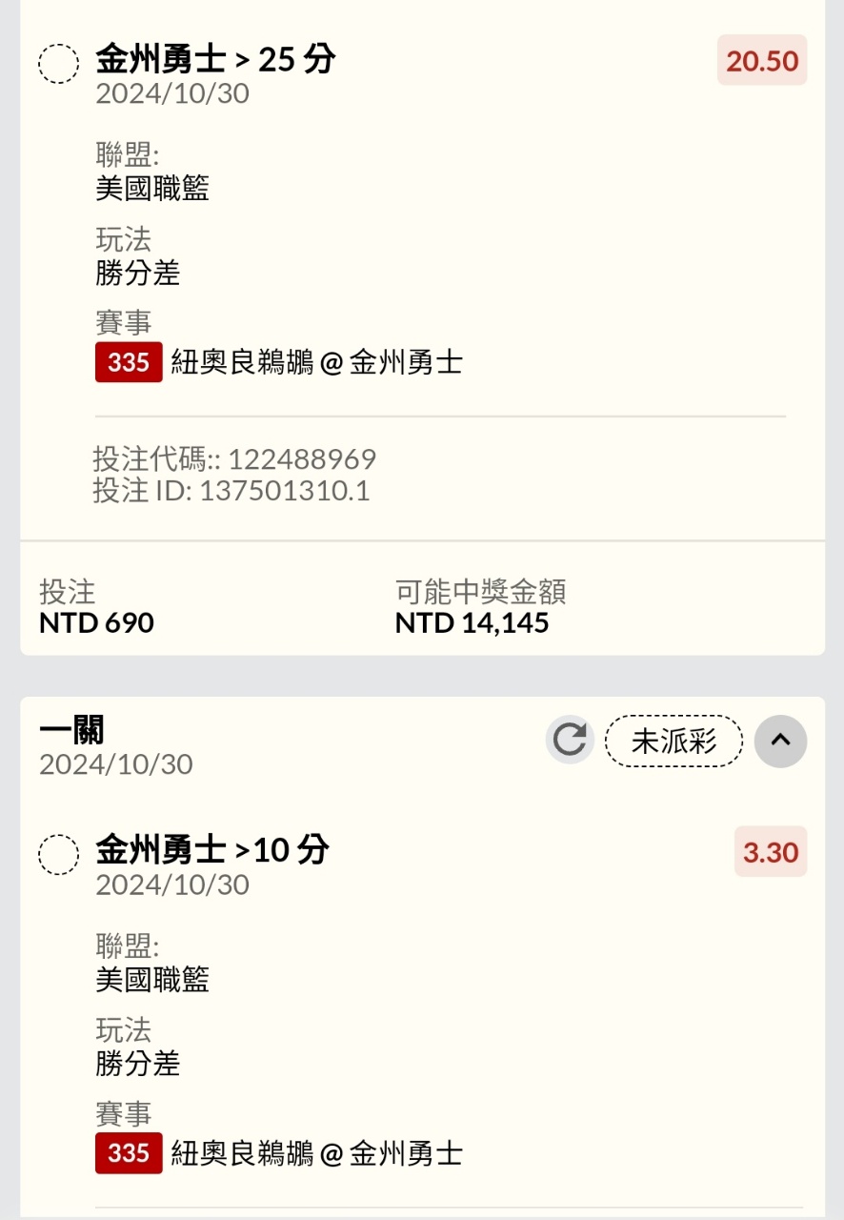844x1220 pixels.
Task: Click the 投注代碼 122488969 text
Action: coord(234,459)
